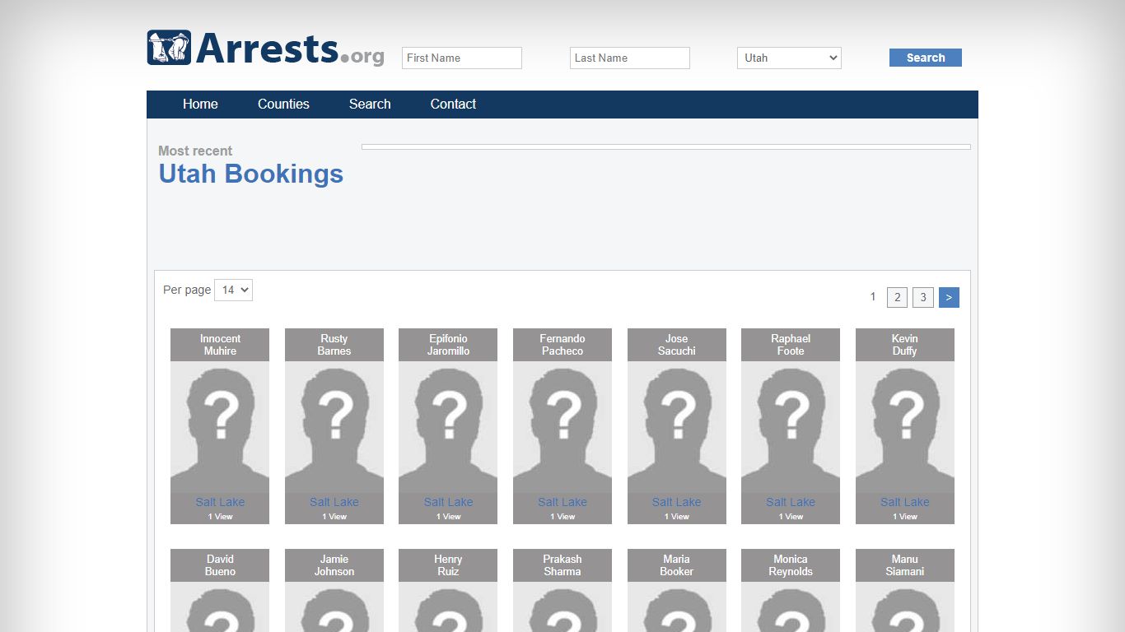Open Kevin Duffy's placeholder photo
This screenshot has height=632, width=1125.
coord(905,427)
